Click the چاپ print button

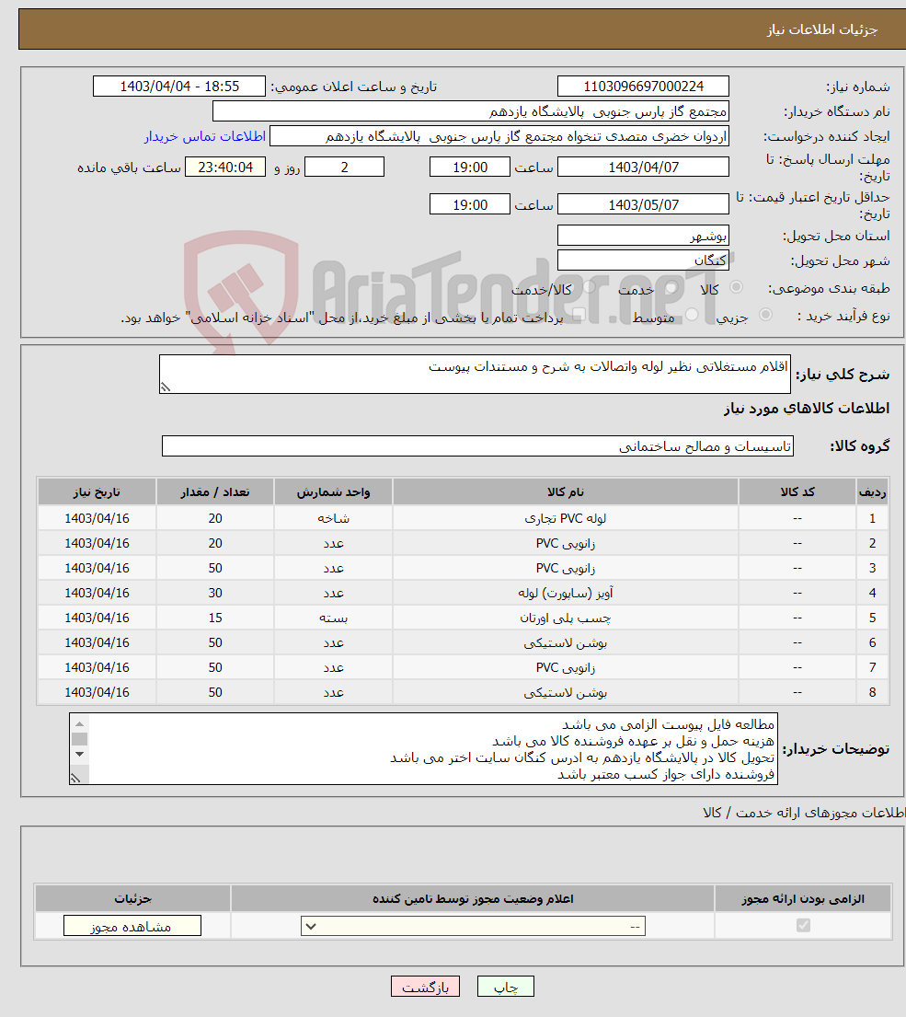(506, 987)
